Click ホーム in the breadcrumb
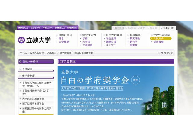 pos(23,53)
